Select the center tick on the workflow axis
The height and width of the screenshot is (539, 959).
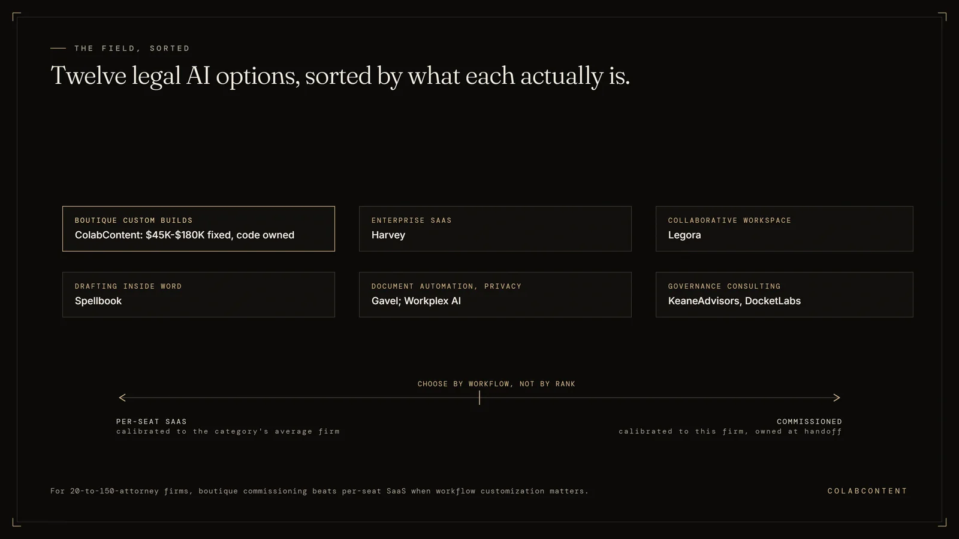tap(479, 398)
